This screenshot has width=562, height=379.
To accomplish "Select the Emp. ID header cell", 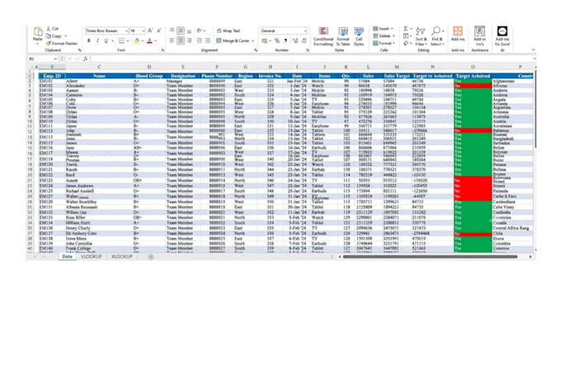I will 52,76.
